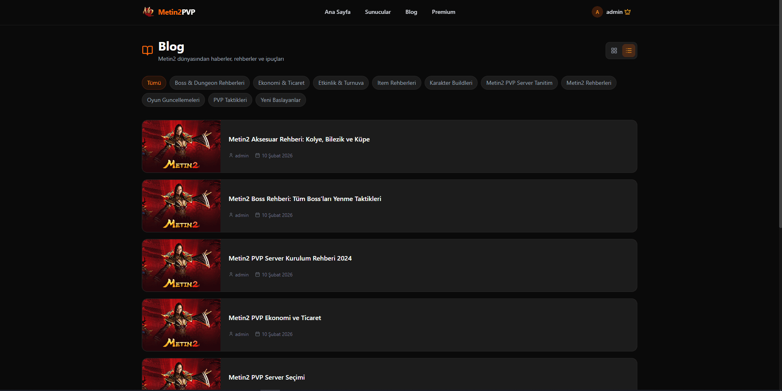Select the Tümü category filter
The image size is (782, 391).
154,83
